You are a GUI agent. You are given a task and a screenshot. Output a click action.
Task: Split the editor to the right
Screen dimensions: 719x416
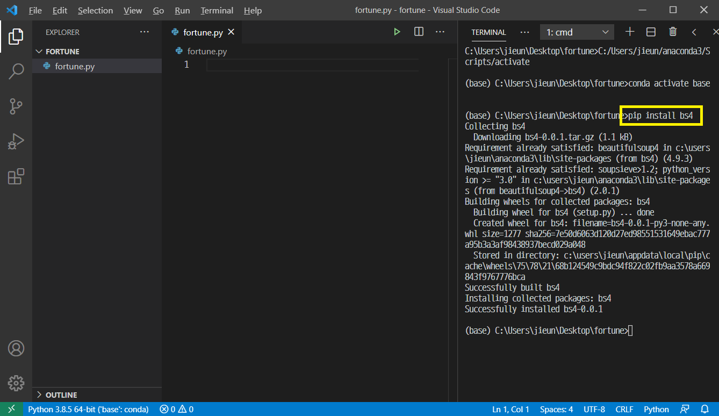point(419,32)
